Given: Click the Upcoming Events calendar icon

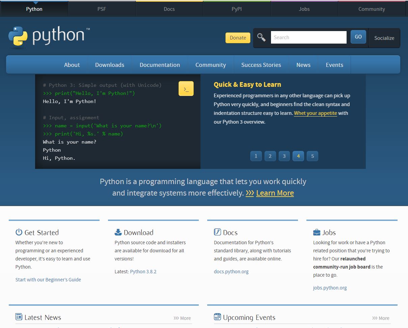Looking at the screenshot, I should (217, 317).
